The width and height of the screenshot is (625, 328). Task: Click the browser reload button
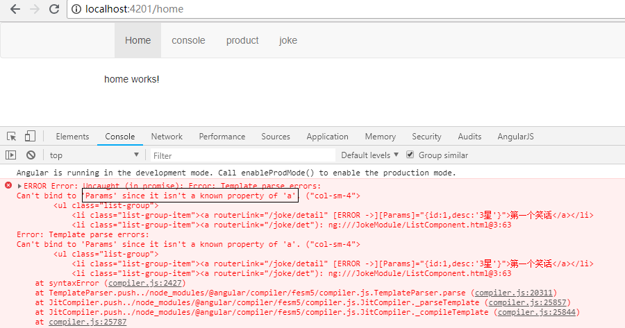click(x=55, y=10)
